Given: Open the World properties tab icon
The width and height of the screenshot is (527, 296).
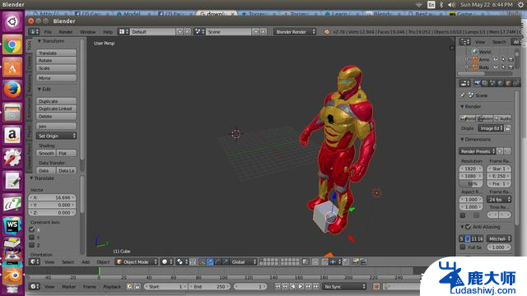Looking at the screenshot, I should click(x=500, y=83).
